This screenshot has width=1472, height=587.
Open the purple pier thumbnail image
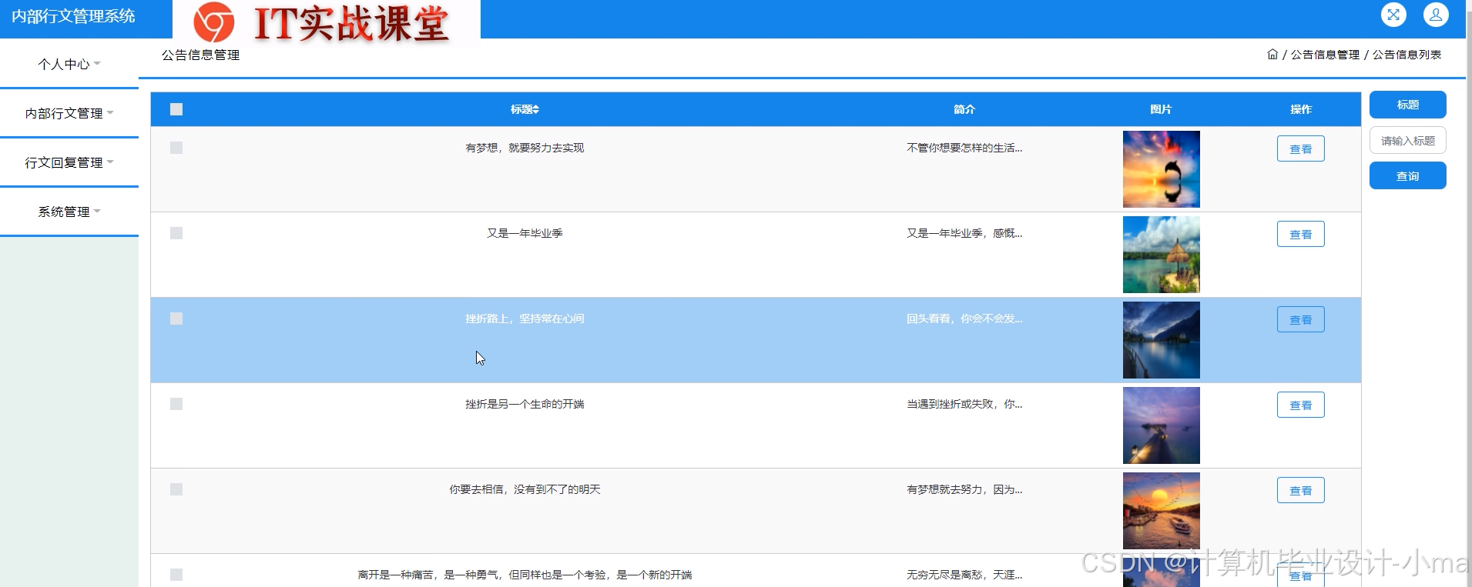click(1161, 425)
